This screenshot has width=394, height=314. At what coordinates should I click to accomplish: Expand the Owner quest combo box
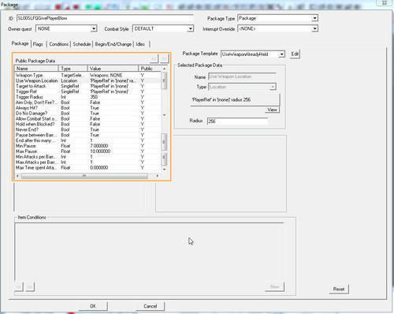click(94, 28)
